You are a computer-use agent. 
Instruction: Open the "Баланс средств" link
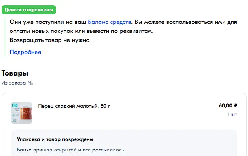click(109, 22)
